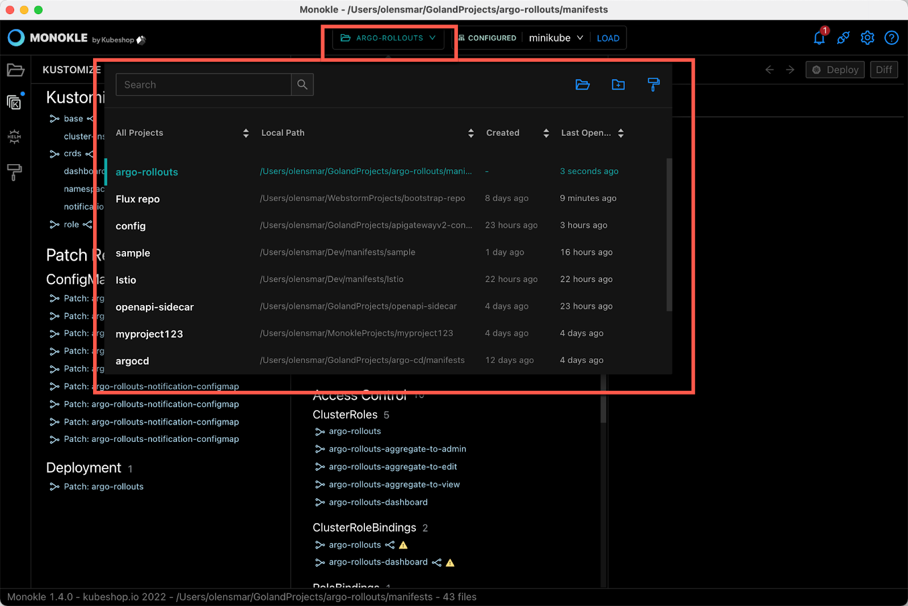Select argo-rollouts-aggregate-to-admin ClusterRole
The width and height of the screenshot is (908, 606).
(397, 449)
